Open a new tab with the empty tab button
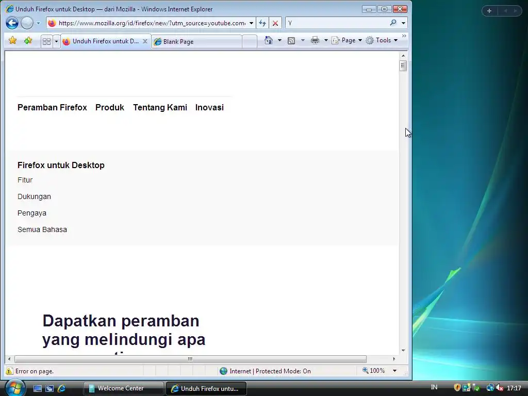Image resolution: width=528 pixels, height=396 pixels. pyautogui.click(x=250, y=41)
